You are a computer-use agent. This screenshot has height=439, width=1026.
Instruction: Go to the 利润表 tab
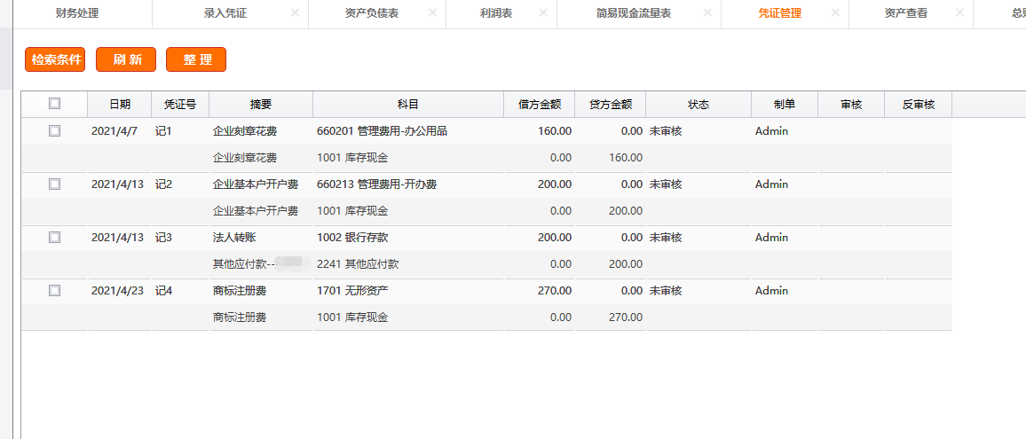[x=495, y=13]
